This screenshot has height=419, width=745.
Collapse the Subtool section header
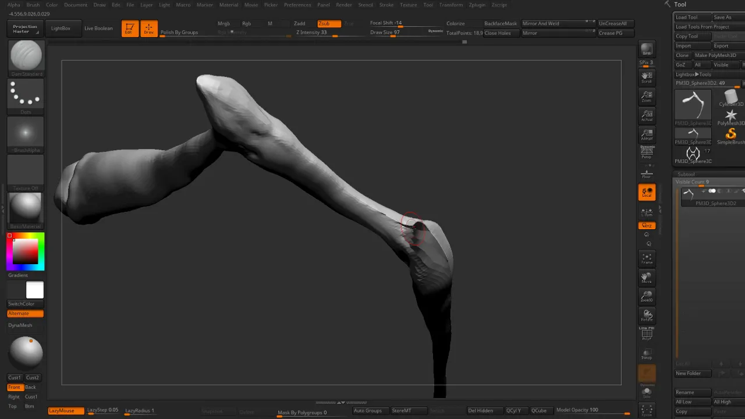tap(686, 175)
